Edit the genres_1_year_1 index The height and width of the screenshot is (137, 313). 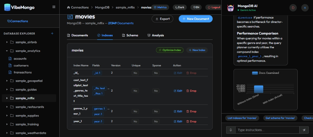178,111
